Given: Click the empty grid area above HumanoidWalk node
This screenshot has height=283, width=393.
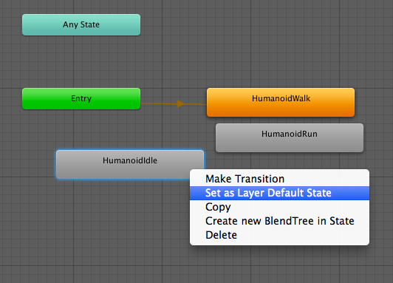Looking at the screenshot, I should pos(281,50).
